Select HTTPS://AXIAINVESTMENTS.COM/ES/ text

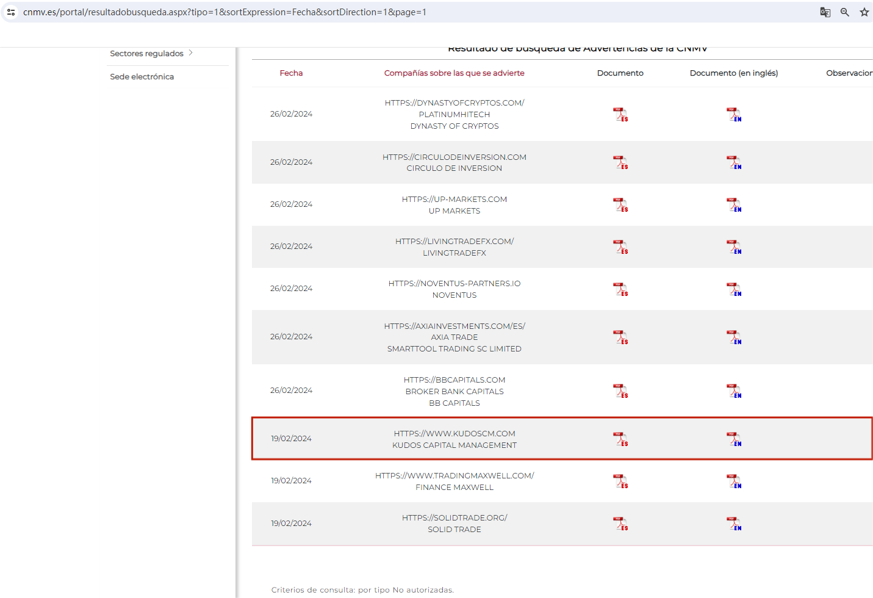click(x=454, y=326)
